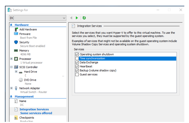Minimize the Settings window
This screenshot has height=123, width=189.
(158, 10)
